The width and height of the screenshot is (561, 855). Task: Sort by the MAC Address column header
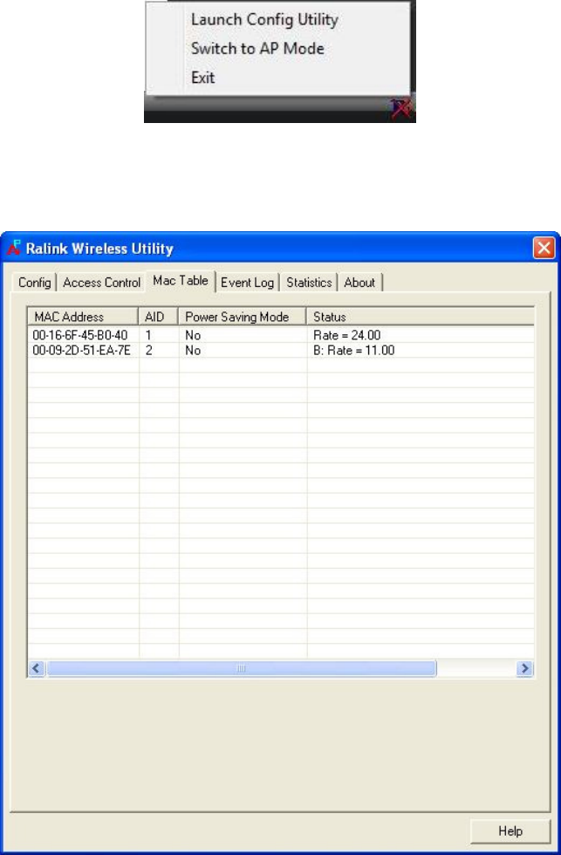tap(83, 317)
